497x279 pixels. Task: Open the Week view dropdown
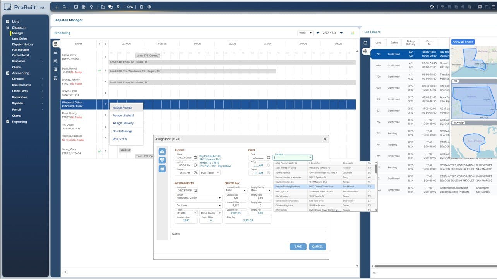tap(305, 33)
